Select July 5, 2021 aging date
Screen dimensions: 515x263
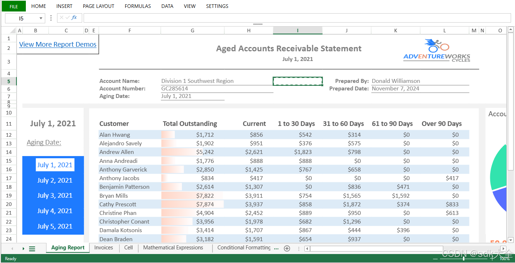tap(55, 226)
